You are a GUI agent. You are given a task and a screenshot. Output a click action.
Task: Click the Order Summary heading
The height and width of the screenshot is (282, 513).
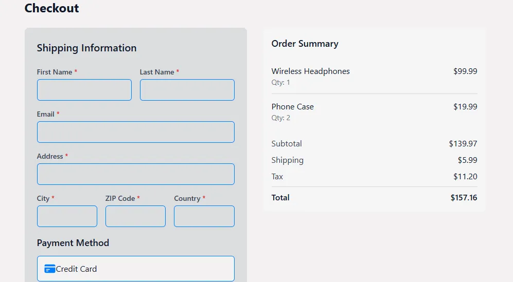point(305,44)
